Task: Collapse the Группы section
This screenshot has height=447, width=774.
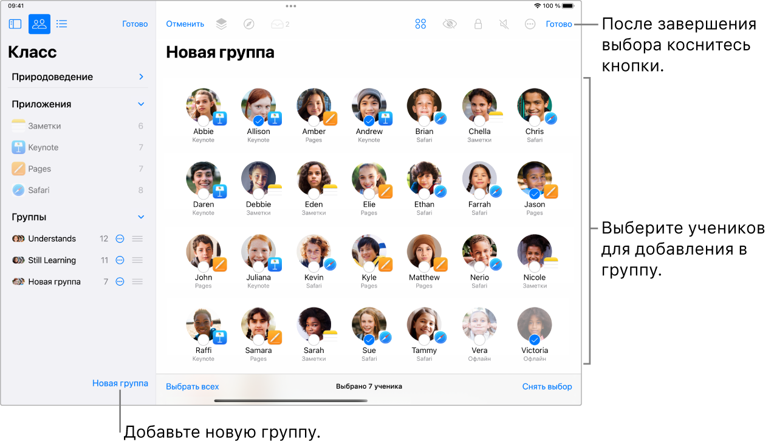Action: point(141,217)
